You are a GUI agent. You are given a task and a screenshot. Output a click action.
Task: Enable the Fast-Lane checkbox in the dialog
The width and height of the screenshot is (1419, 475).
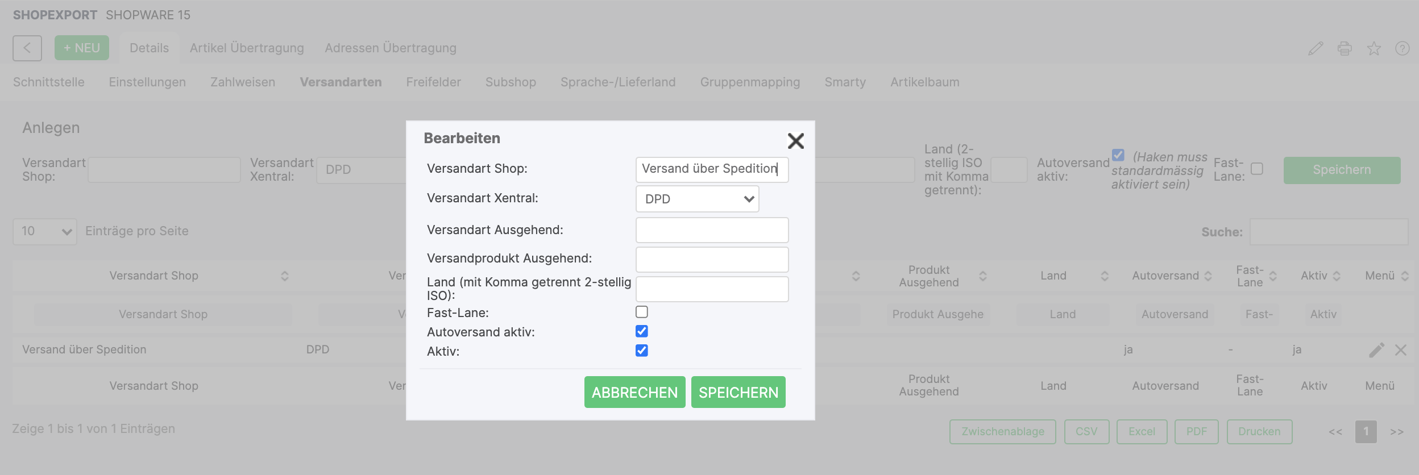pos(642,312)
